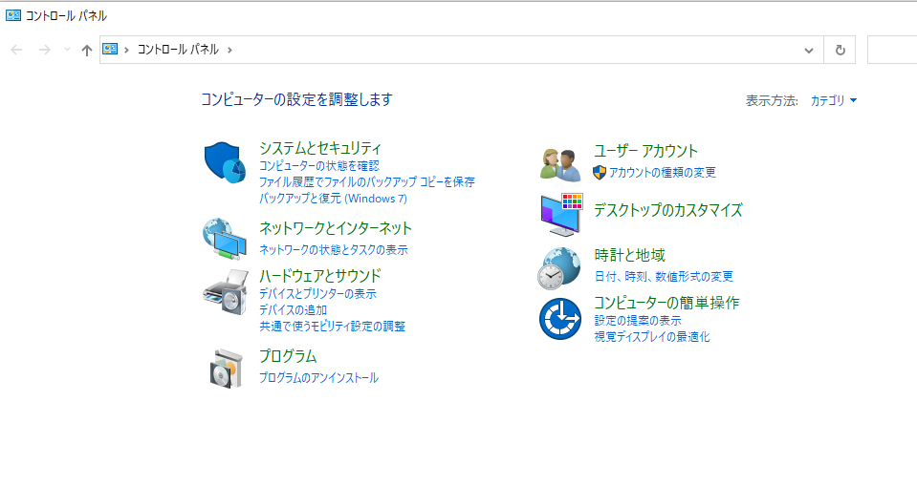Open System and Security shield icon
917x486 pixels.
(x=225, y=161)
